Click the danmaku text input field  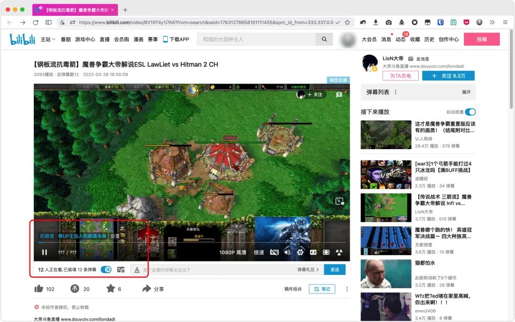[x=218, y=270]
